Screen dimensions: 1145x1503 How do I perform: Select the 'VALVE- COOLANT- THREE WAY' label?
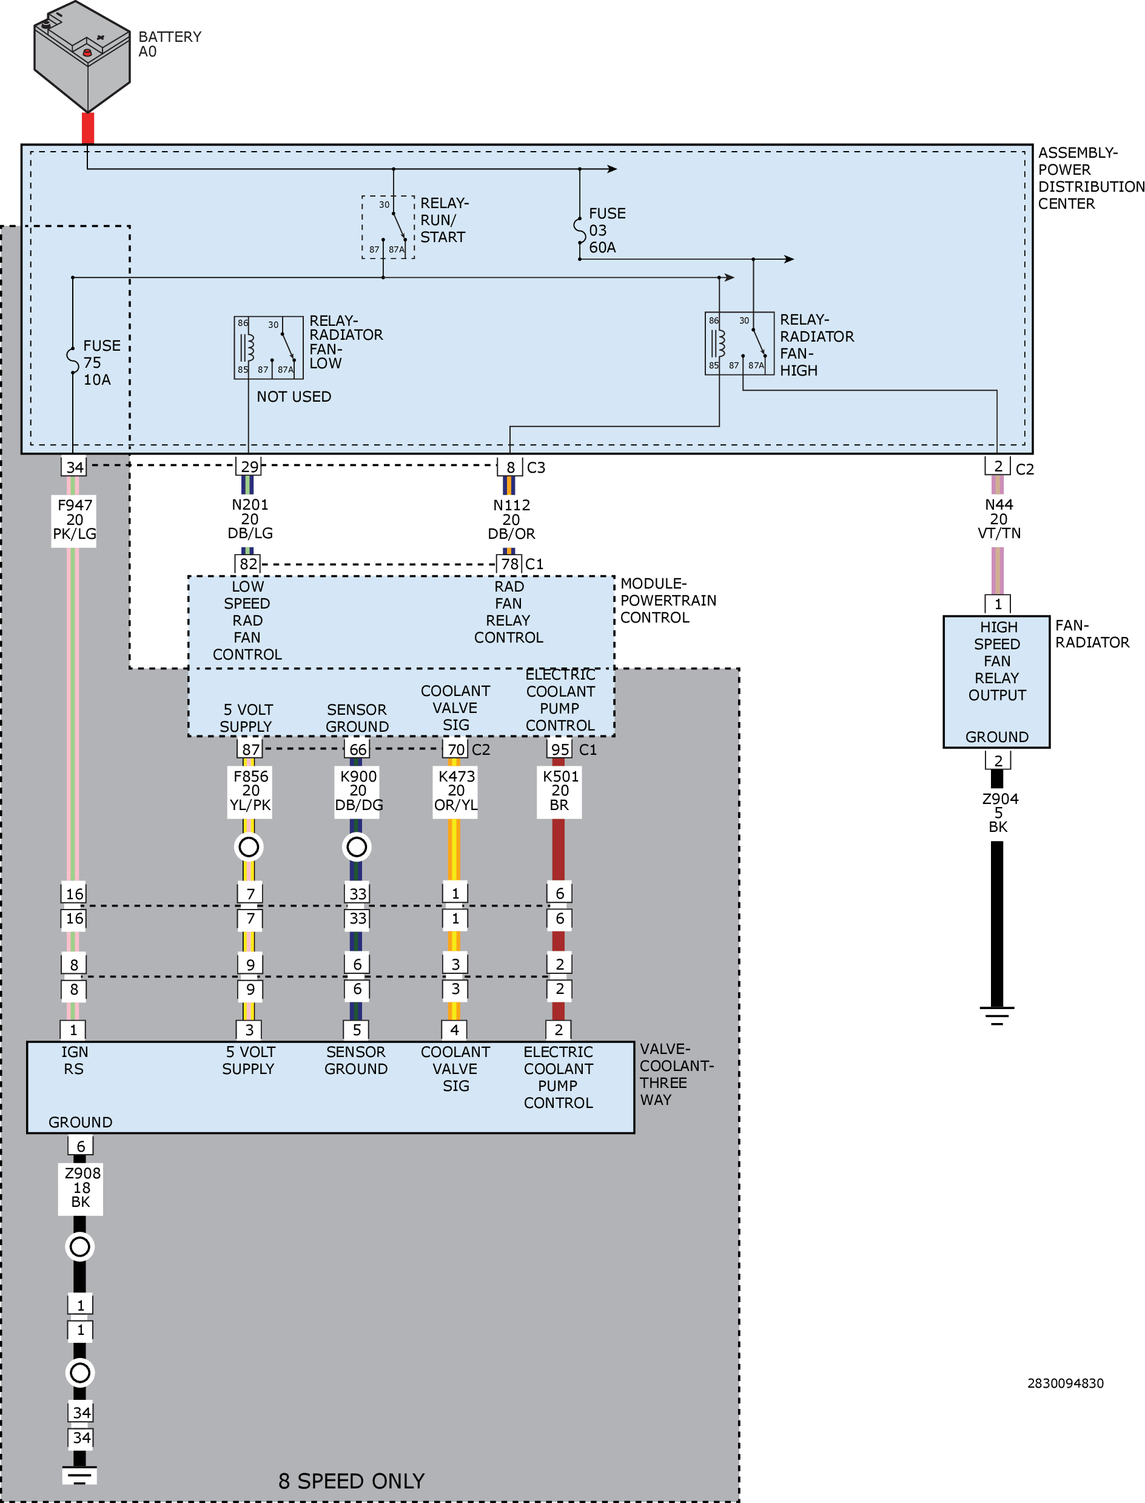click(676, 1074)
